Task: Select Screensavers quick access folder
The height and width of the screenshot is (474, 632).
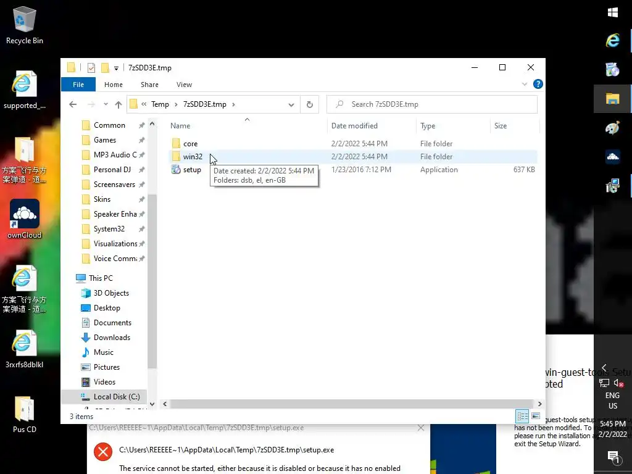Action: pyautogui.click(x=114, y=185)
